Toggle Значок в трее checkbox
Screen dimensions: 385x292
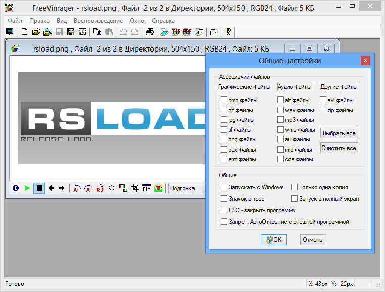224,198
